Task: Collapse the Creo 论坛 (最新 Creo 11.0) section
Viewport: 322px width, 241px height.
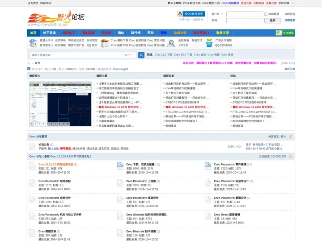Action: 291,157
